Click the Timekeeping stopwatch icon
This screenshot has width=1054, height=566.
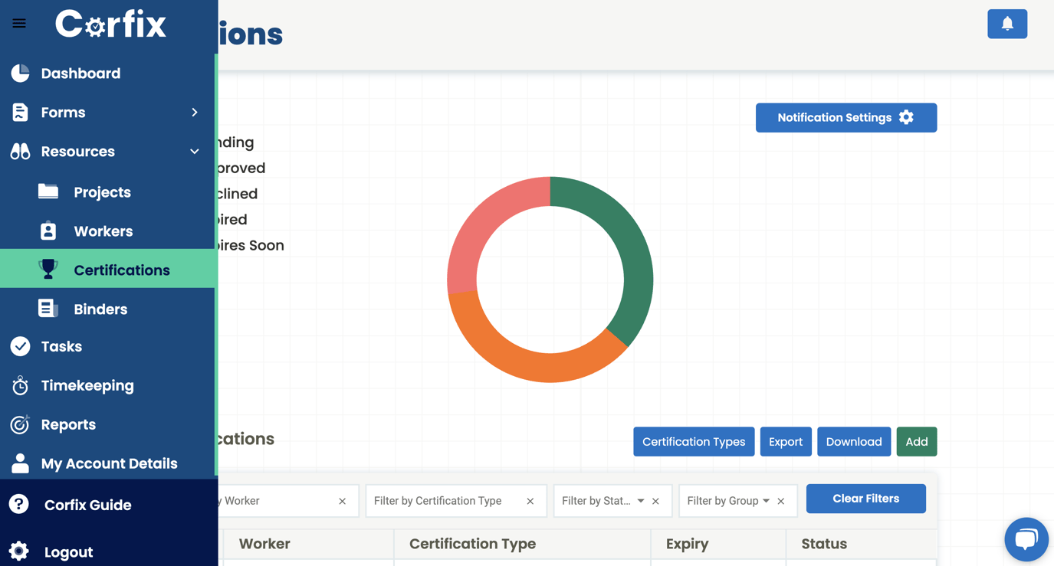point(20,385)
